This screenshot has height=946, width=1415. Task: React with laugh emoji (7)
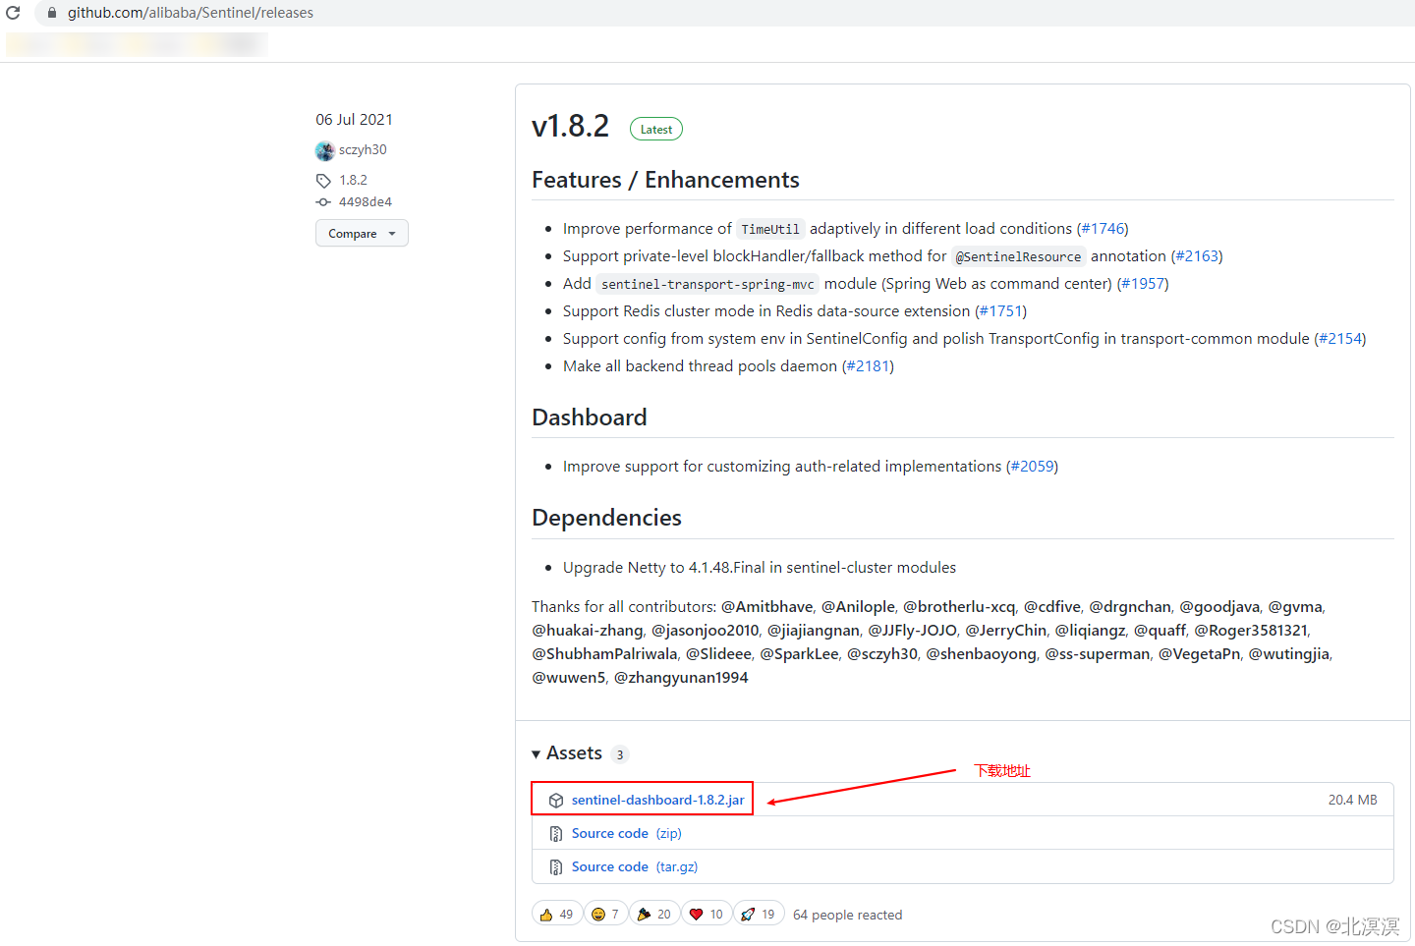pyautogui.click(x=606, y=915)
